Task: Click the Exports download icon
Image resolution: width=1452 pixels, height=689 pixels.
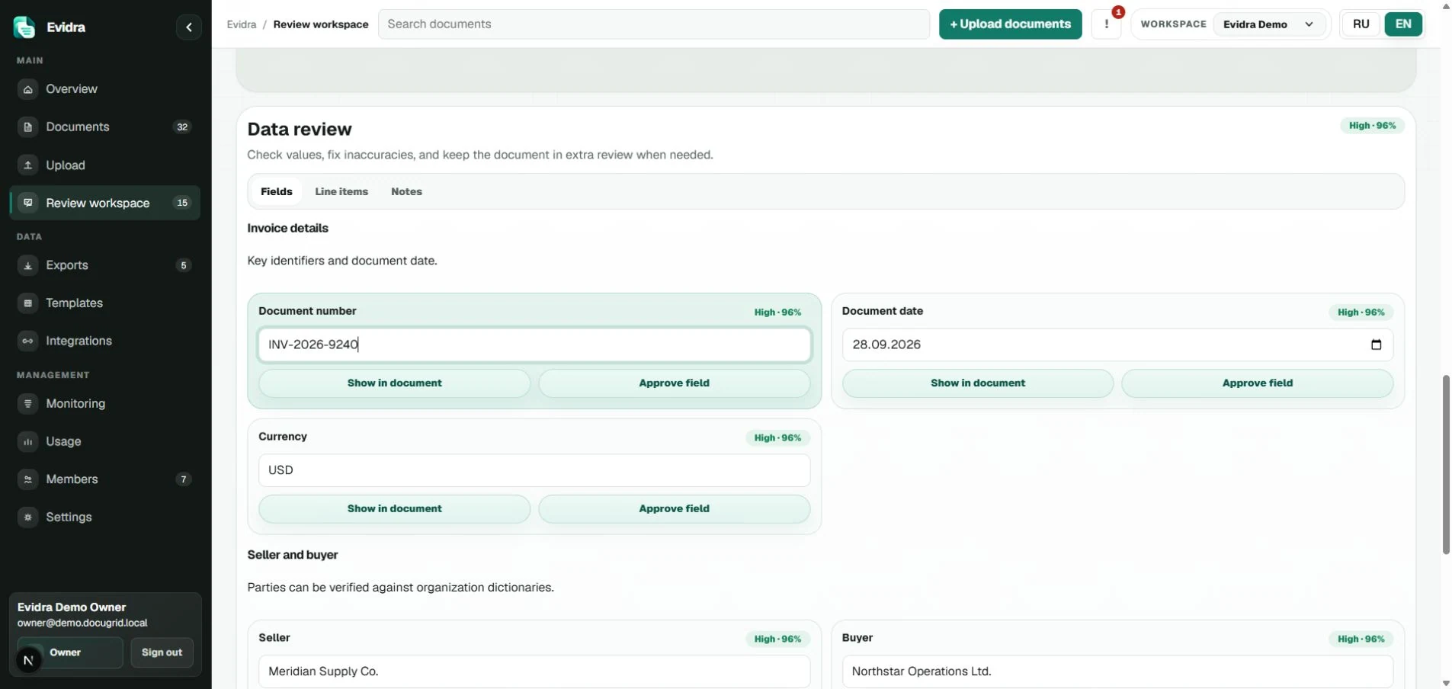Action: (27, 265)
